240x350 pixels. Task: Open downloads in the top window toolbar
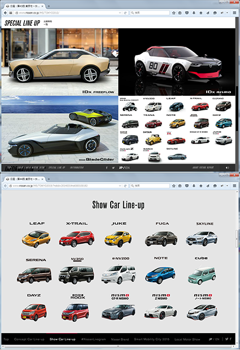tap(194, 13)
